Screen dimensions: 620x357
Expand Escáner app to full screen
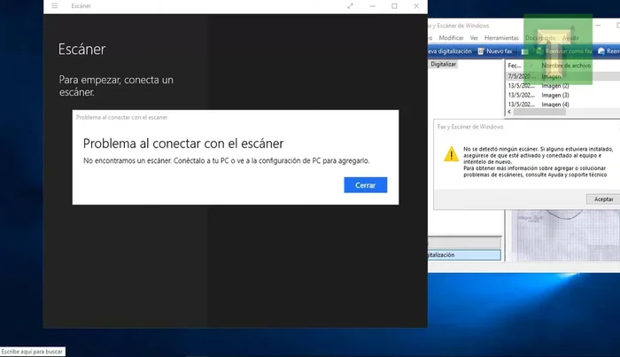point(351,6)
